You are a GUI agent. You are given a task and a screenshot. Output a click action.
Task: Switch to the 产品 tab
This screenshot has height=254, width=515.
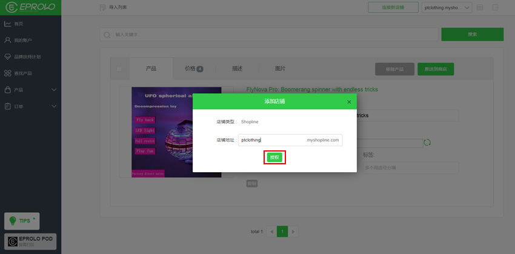pos(151,69)
